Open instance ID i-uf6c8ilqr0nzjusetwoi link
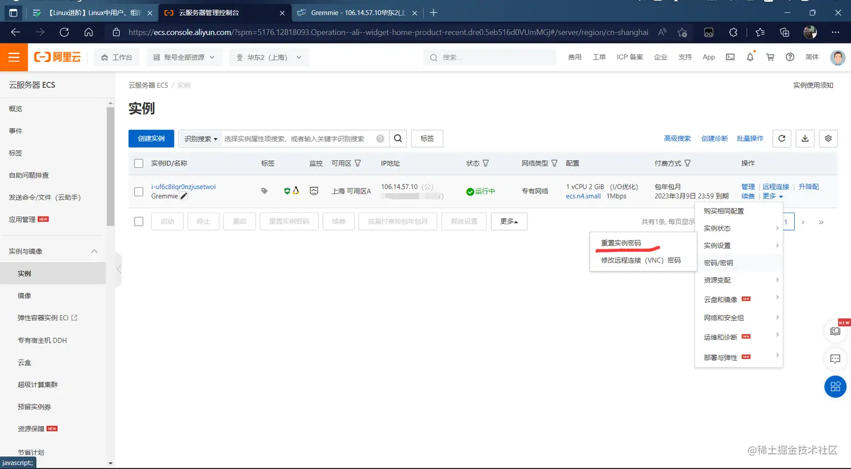Image resolution: width=851 pixels, height=469 pixels. pos(183,187)
